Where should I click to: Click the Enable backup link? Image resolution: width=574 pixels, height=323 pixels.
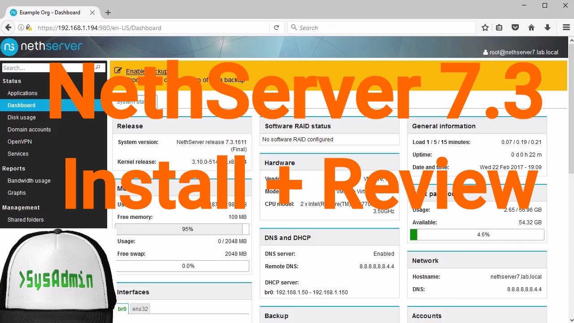click(x=147, y=71)
